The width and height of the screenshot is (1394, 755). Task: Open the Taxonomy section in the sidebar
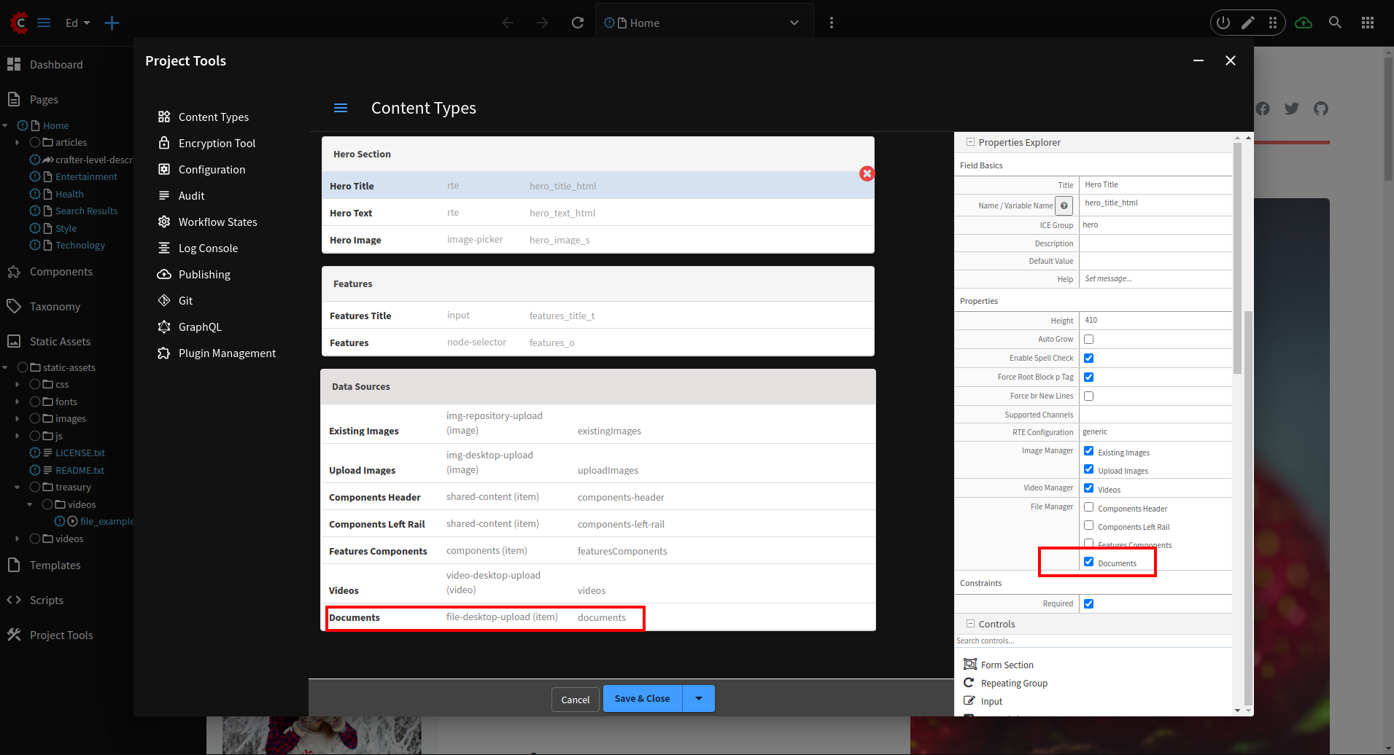pos(54,306)
